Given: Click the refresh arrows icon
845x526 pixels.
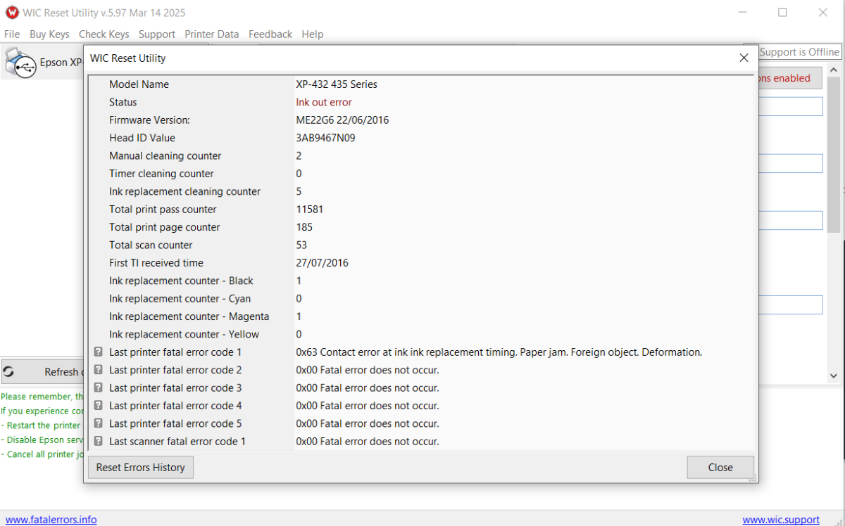Looking at the screenshot, I should 8,372.
